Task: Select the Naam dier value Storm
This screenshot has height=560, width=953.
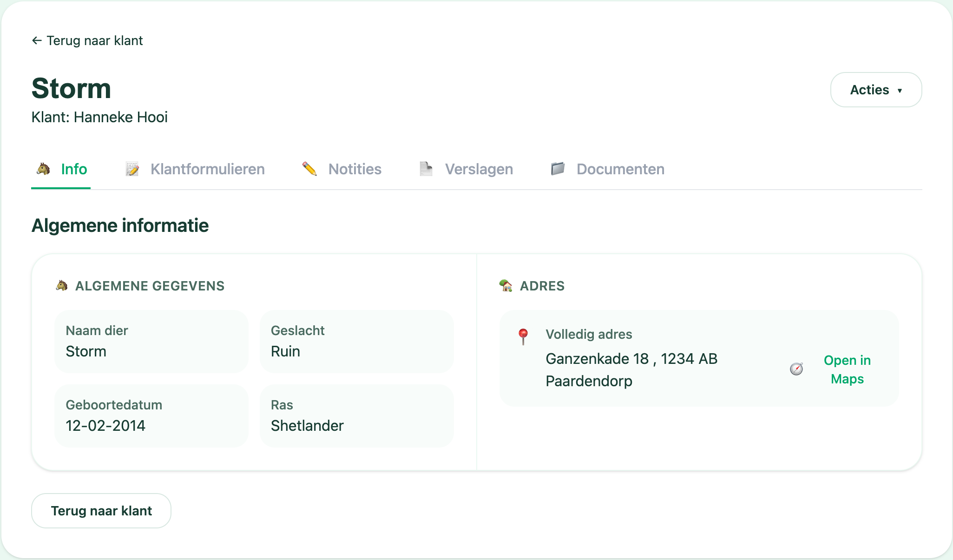Action: pyautogui.click(x=86, y=351)
